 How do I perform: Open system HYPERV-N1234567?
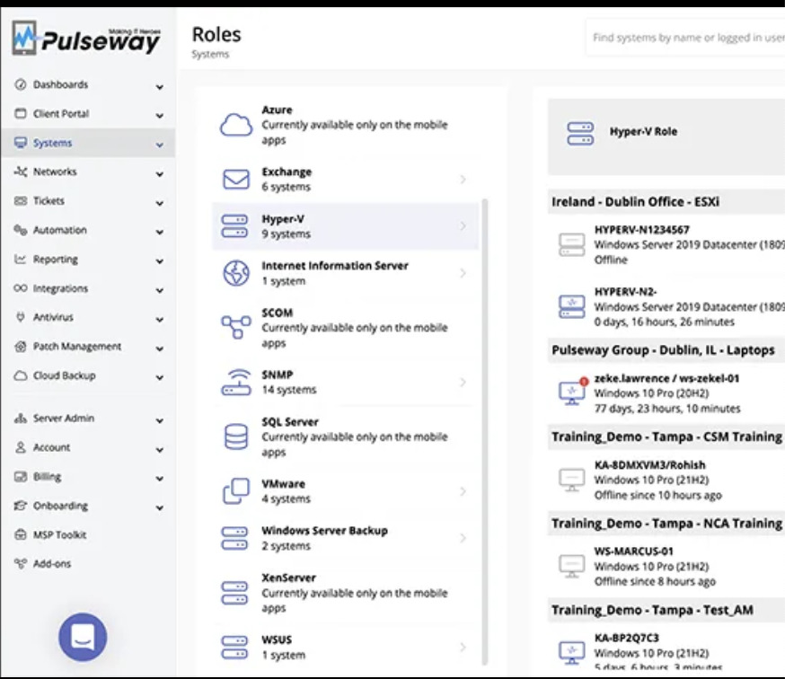pyautogui.click(x=666, y=245)
